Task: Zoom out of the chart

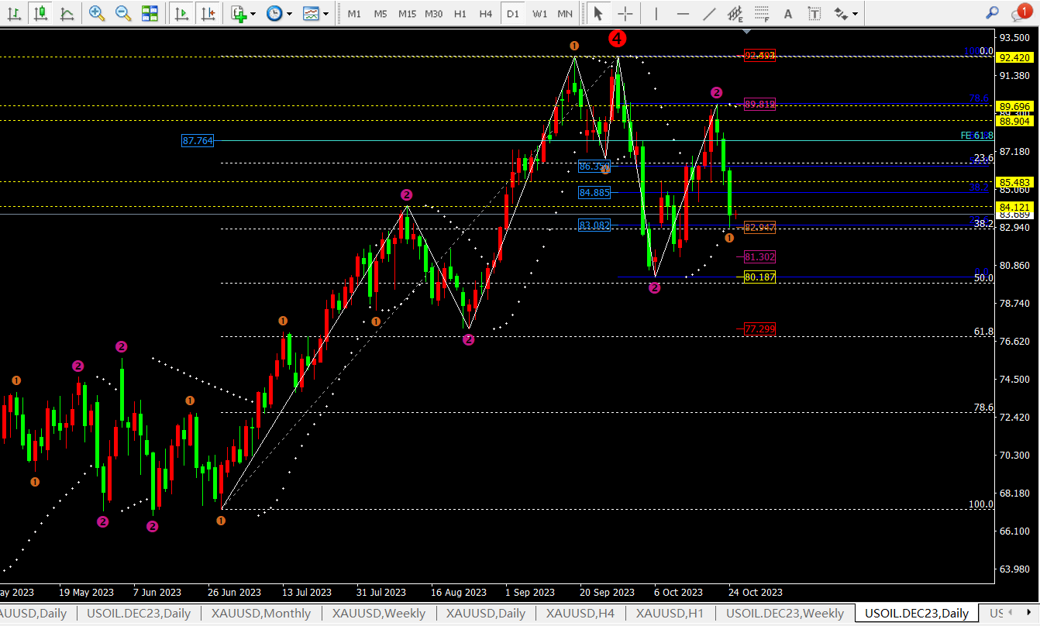Action: coord(123,13)
